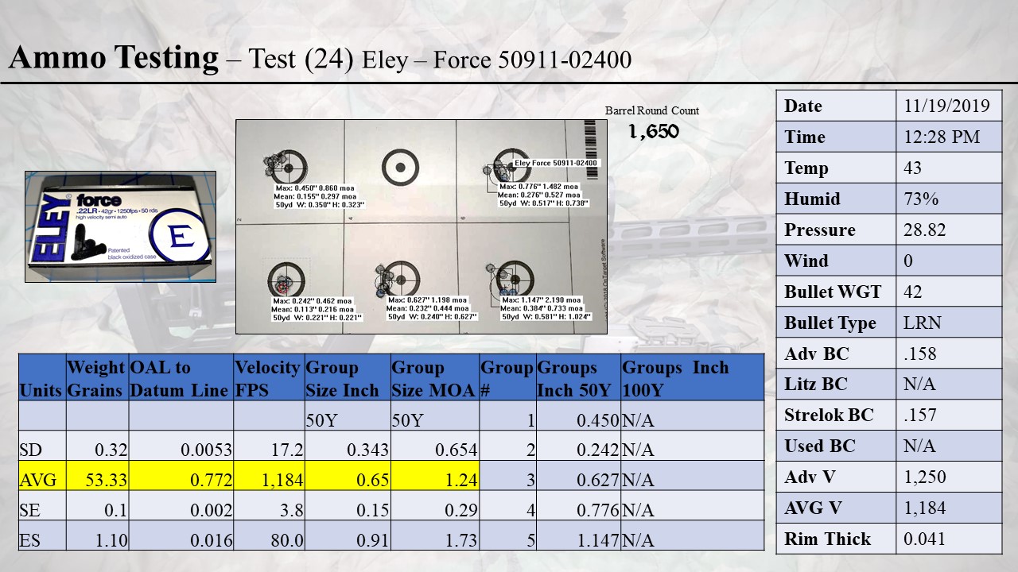The image size is (1018, 572).
Task: Click the Barrel Round Count value 1,650
Action: click(654, 132)
